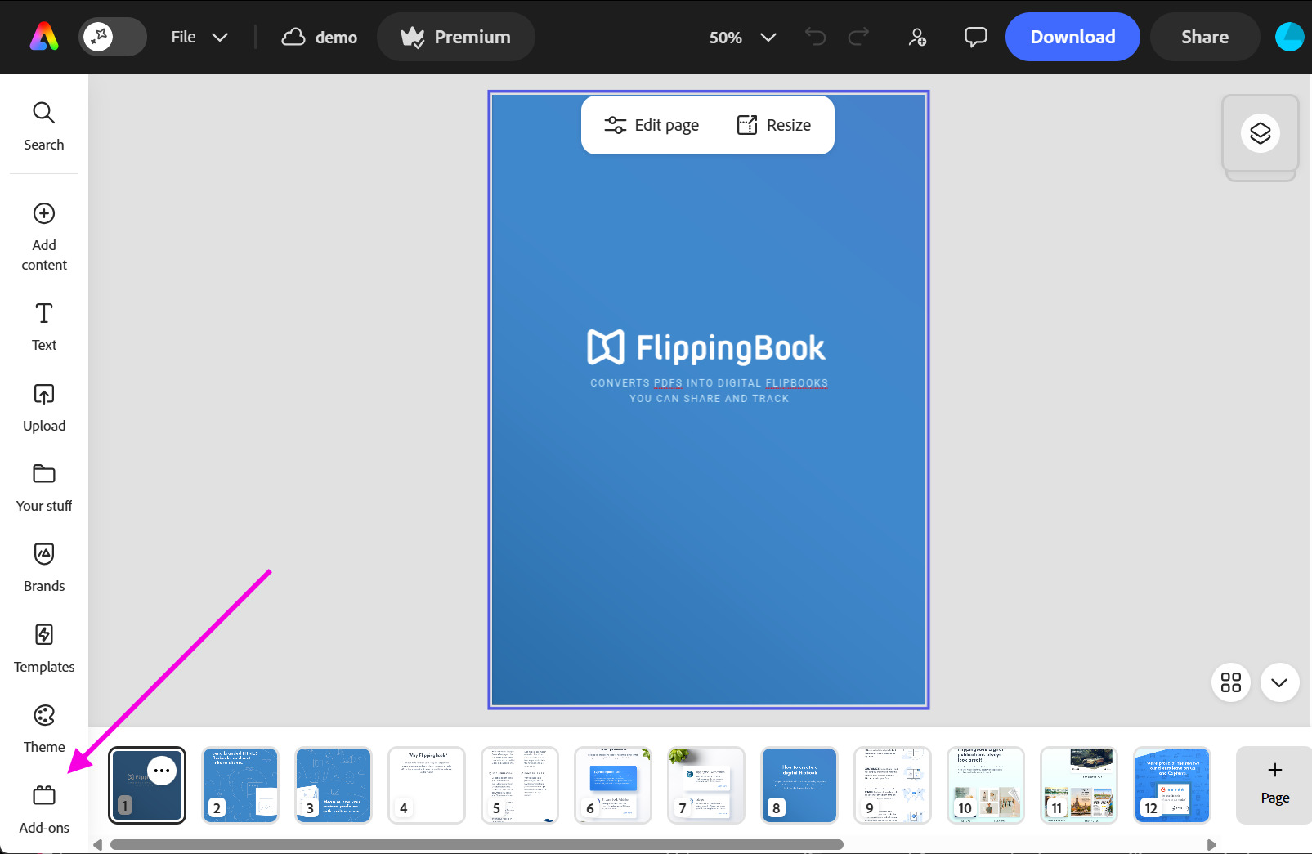Viewport: 1312px width, 854px height.
Task: Open Templates in the left sidebar
Action: click(x=44, y=648)
